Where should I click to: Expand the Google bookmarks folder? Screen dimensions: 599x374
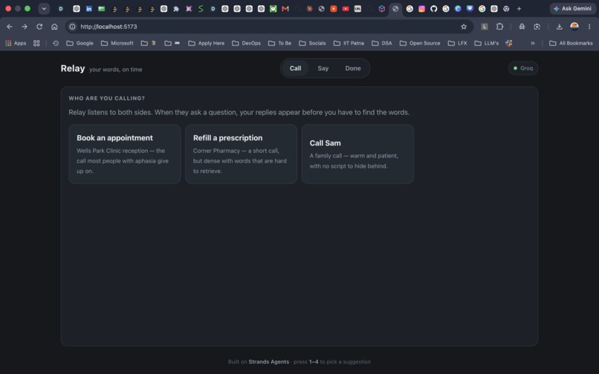pos(80,43)
